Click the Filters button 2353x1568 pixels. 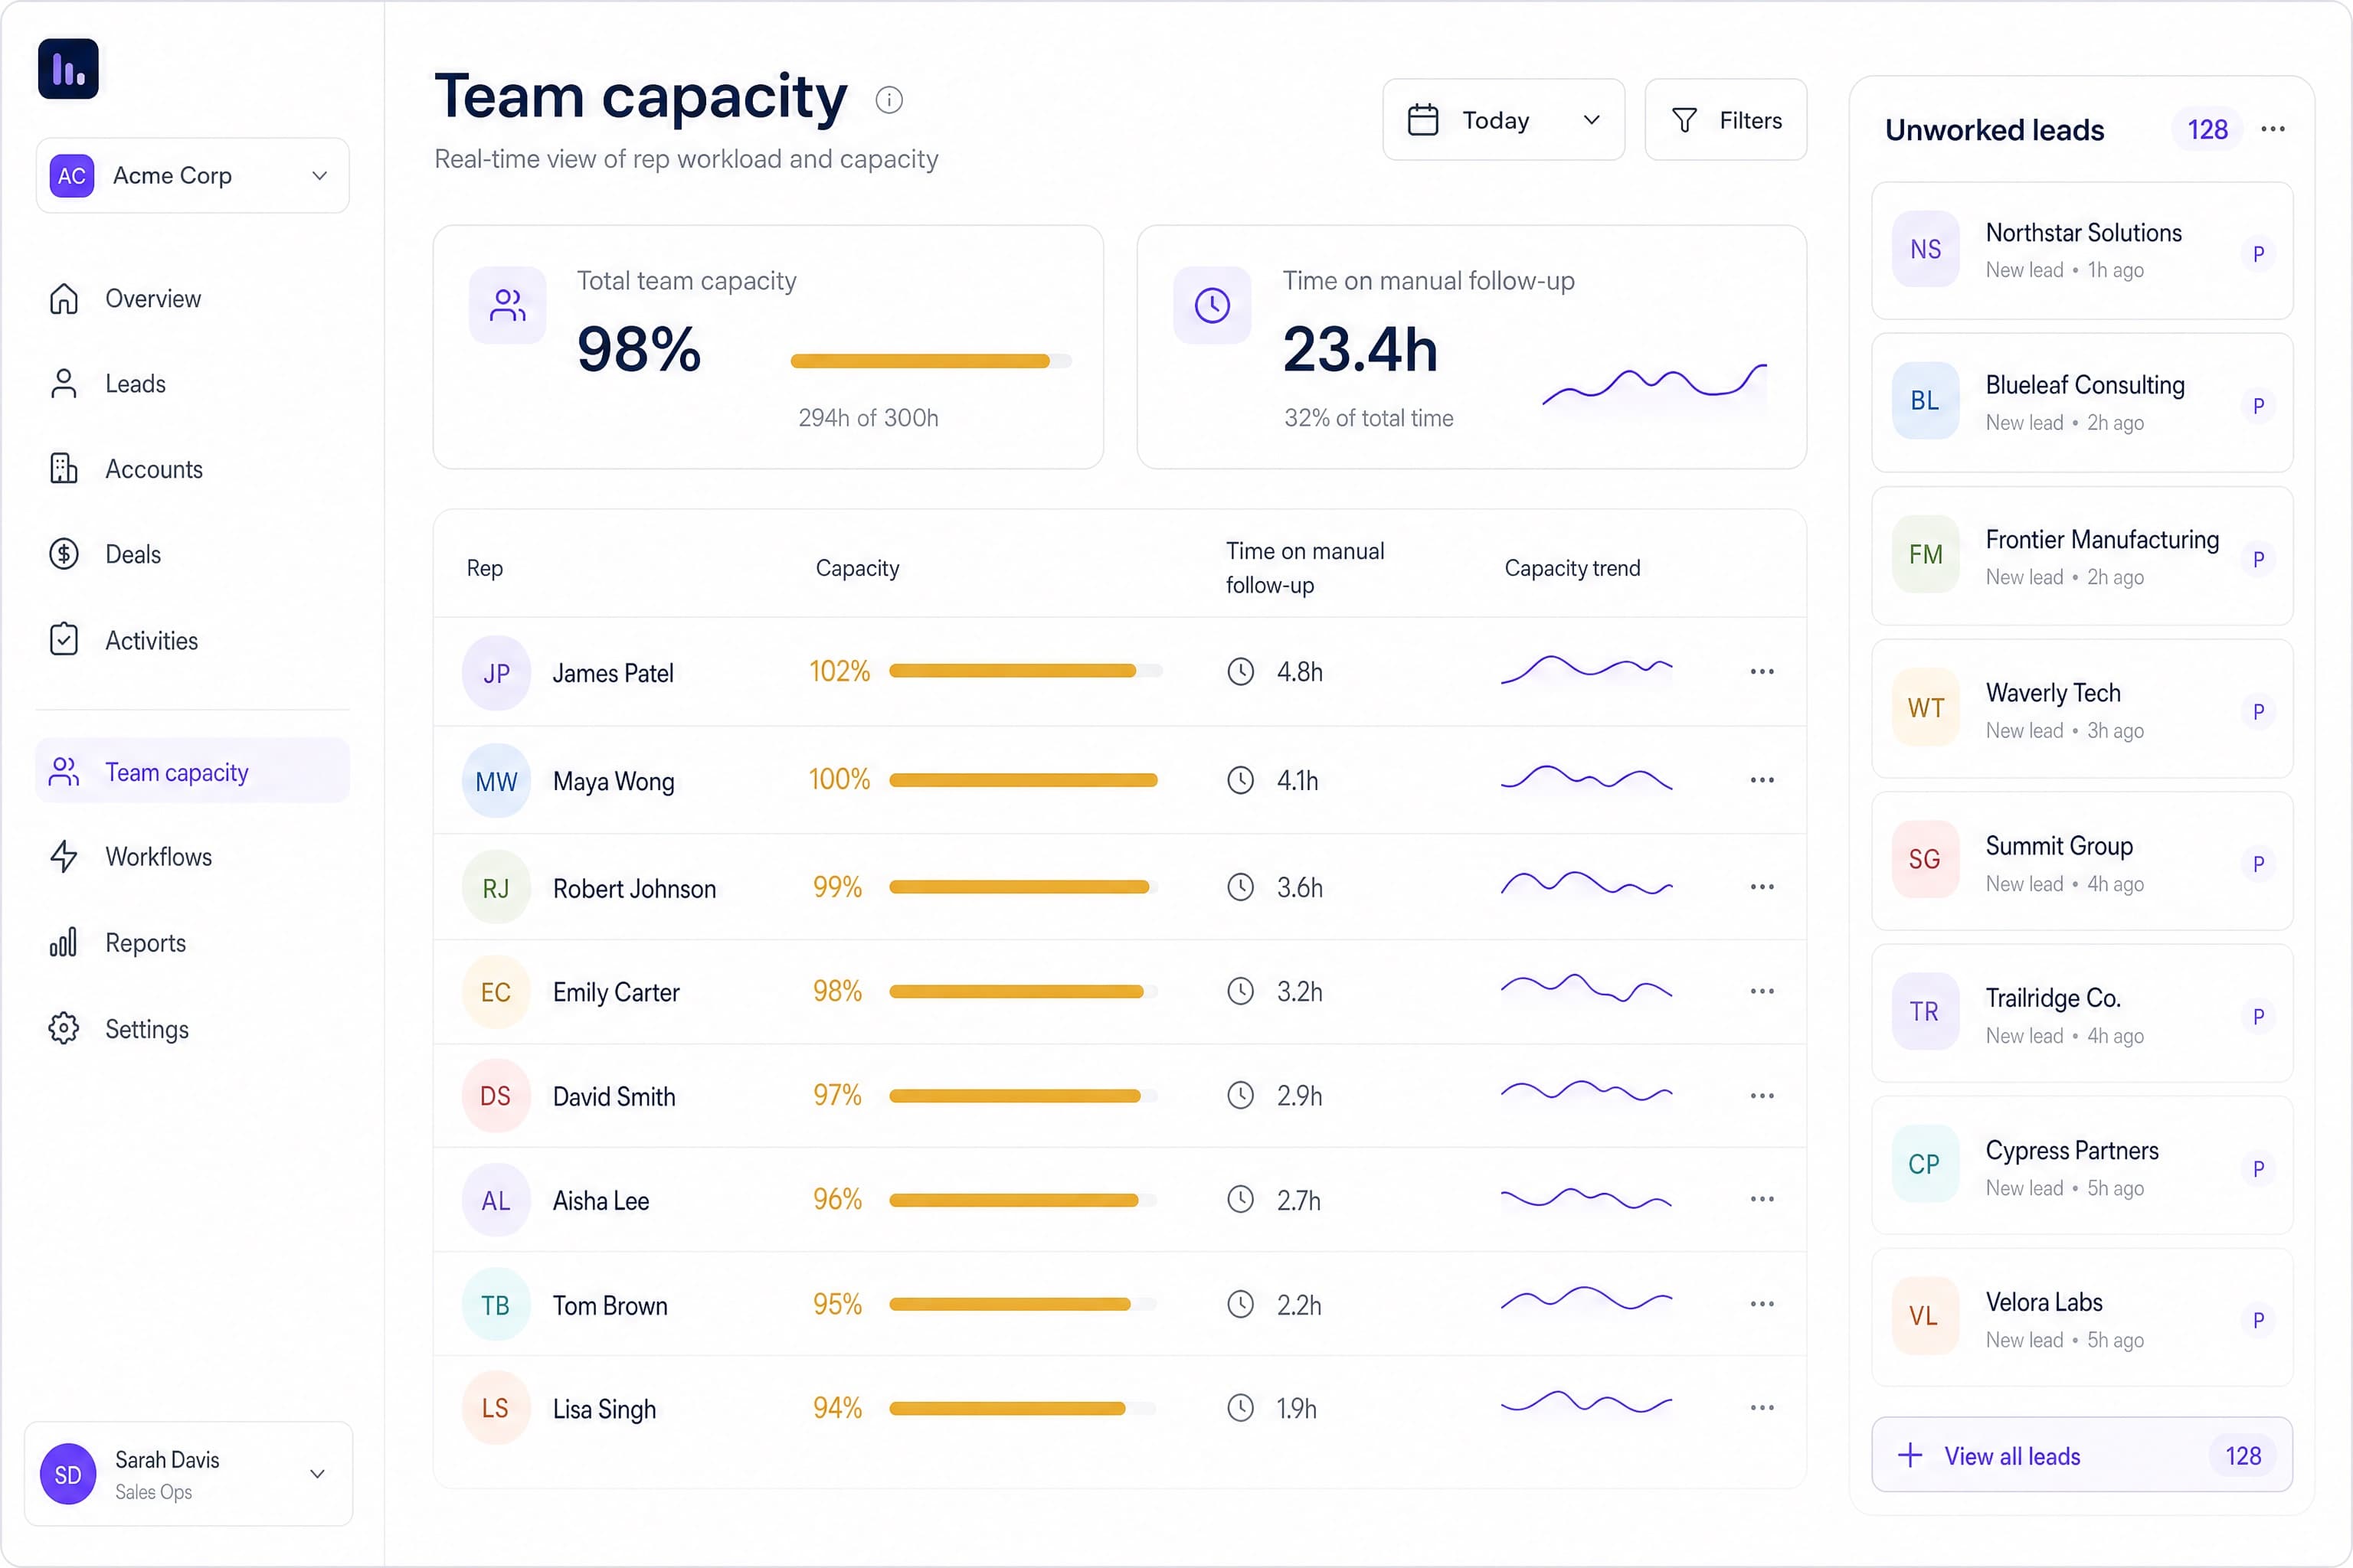click(1725, 120)
